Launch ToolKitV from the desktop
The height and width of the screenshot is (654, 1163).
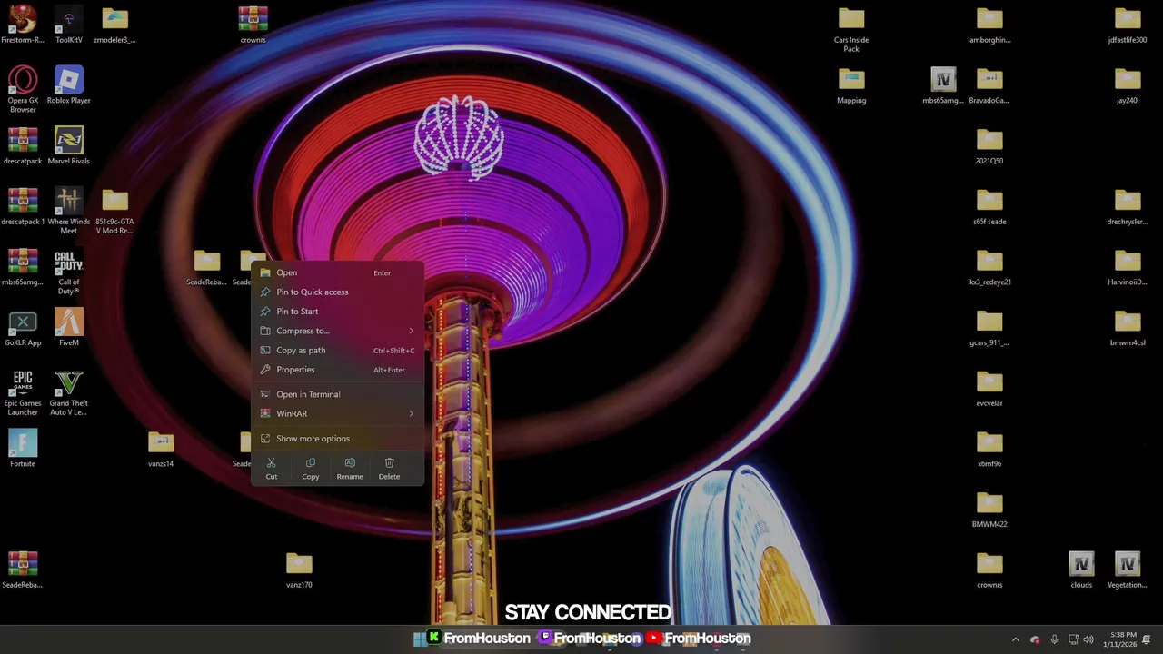[69, 25]
